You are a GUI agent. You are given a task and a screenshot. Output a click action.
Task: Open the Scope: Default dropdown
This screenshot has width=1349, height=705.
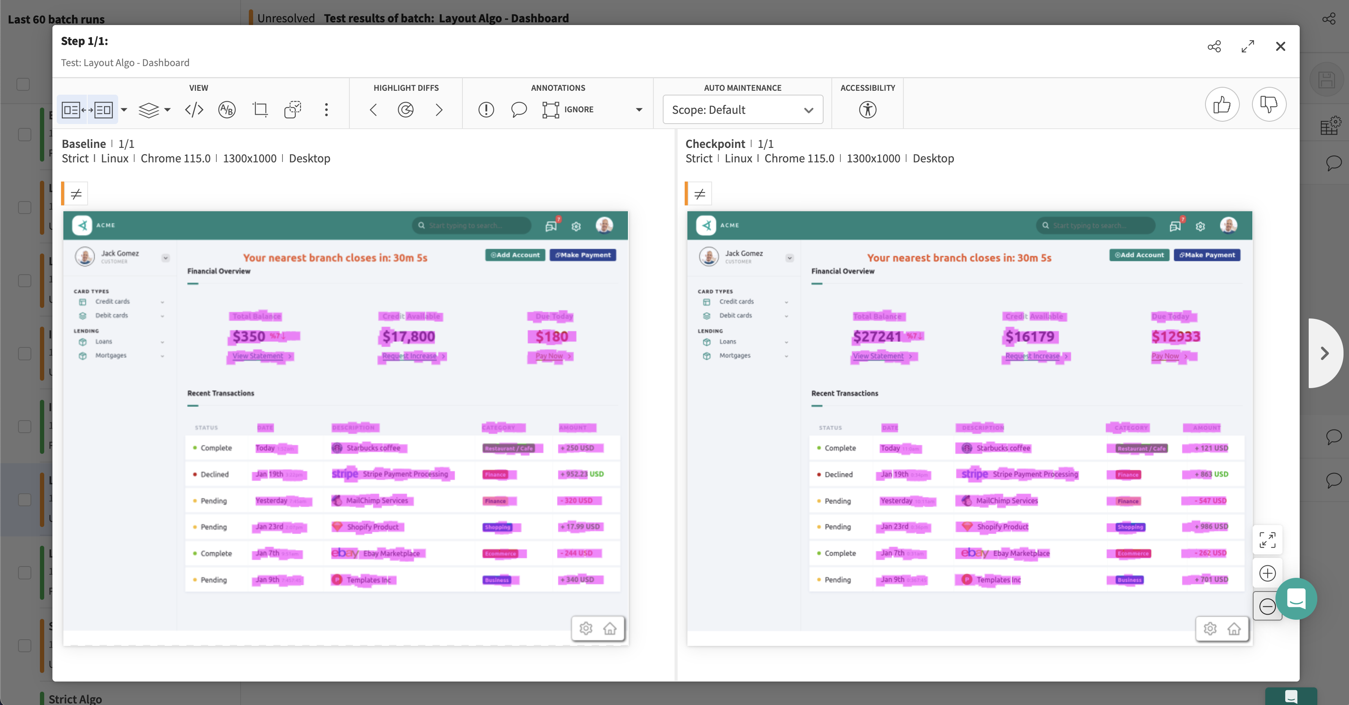(x=742, y=110)
